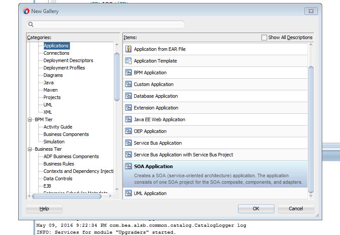Viewport: 340px width, 235px height.
Task: Click the JDeveloper logo in title bar
Action: (x=26, y=11)
